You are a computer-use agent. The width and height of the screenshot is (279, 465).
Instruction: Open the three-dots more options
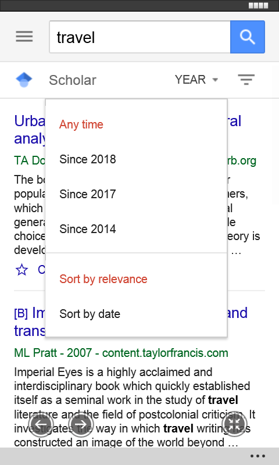coord(257,456)
